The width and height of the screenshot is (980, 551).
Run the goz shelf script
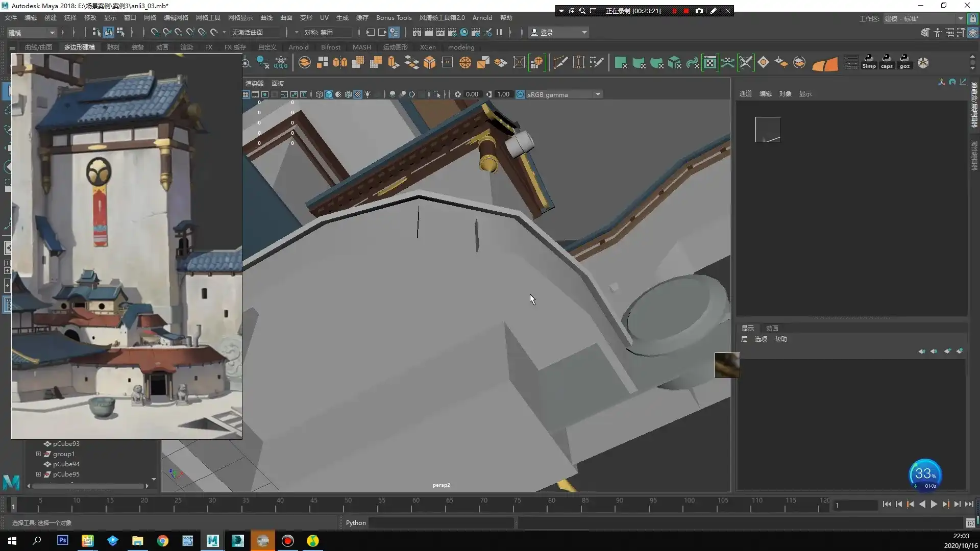coord(904,62)
